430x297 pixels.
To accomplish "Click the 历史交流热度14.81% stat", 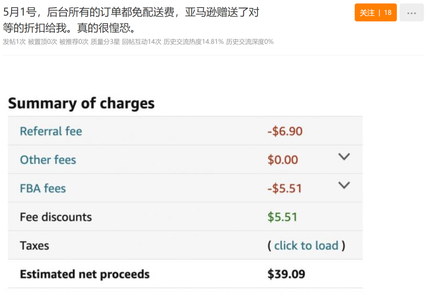I will pos(193,42).
